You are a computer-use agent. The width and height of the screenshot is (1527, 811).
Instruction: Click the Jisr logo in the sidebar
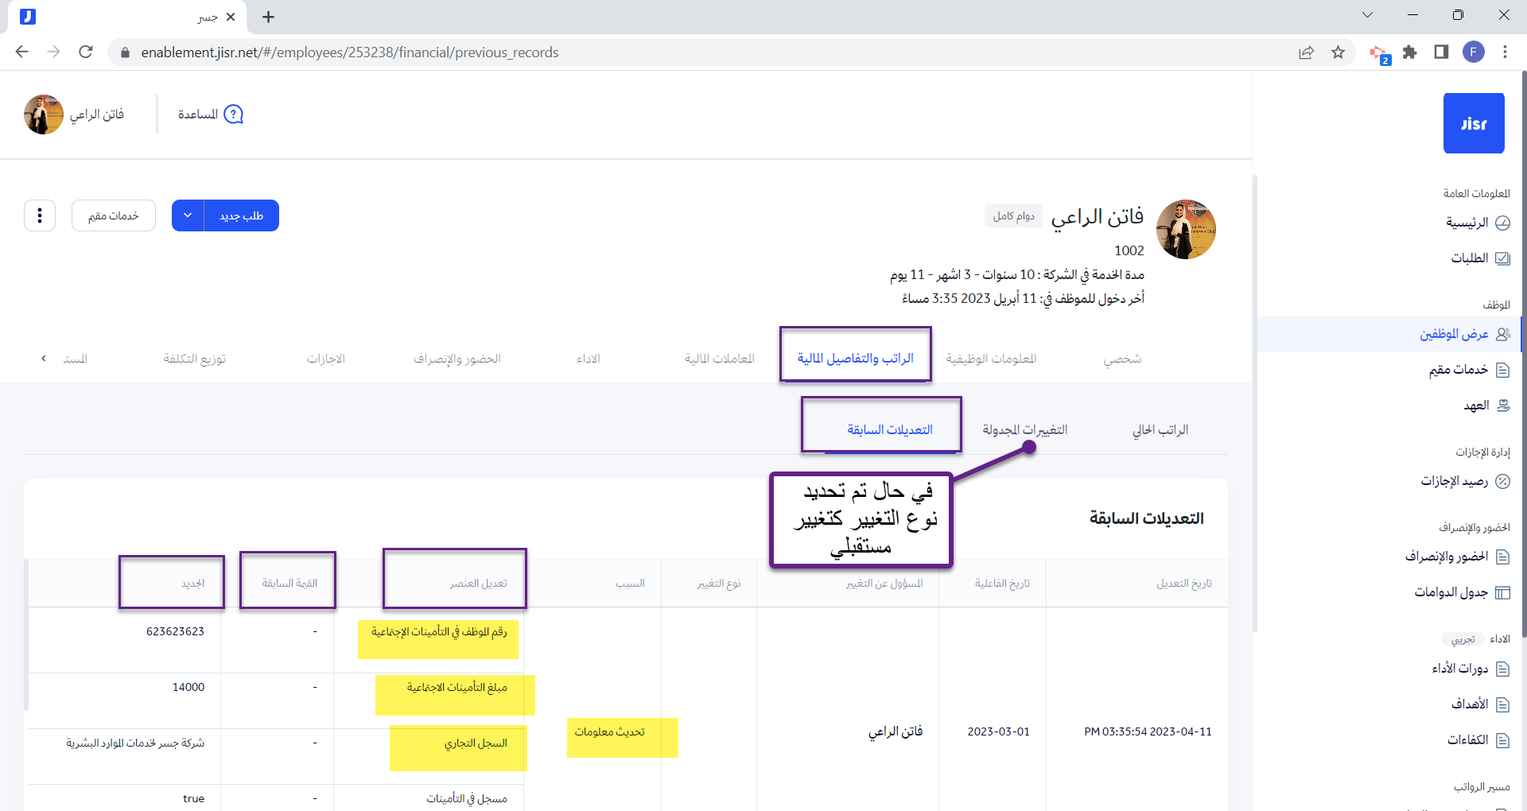pyautogui.click(x=1473, y=123)
